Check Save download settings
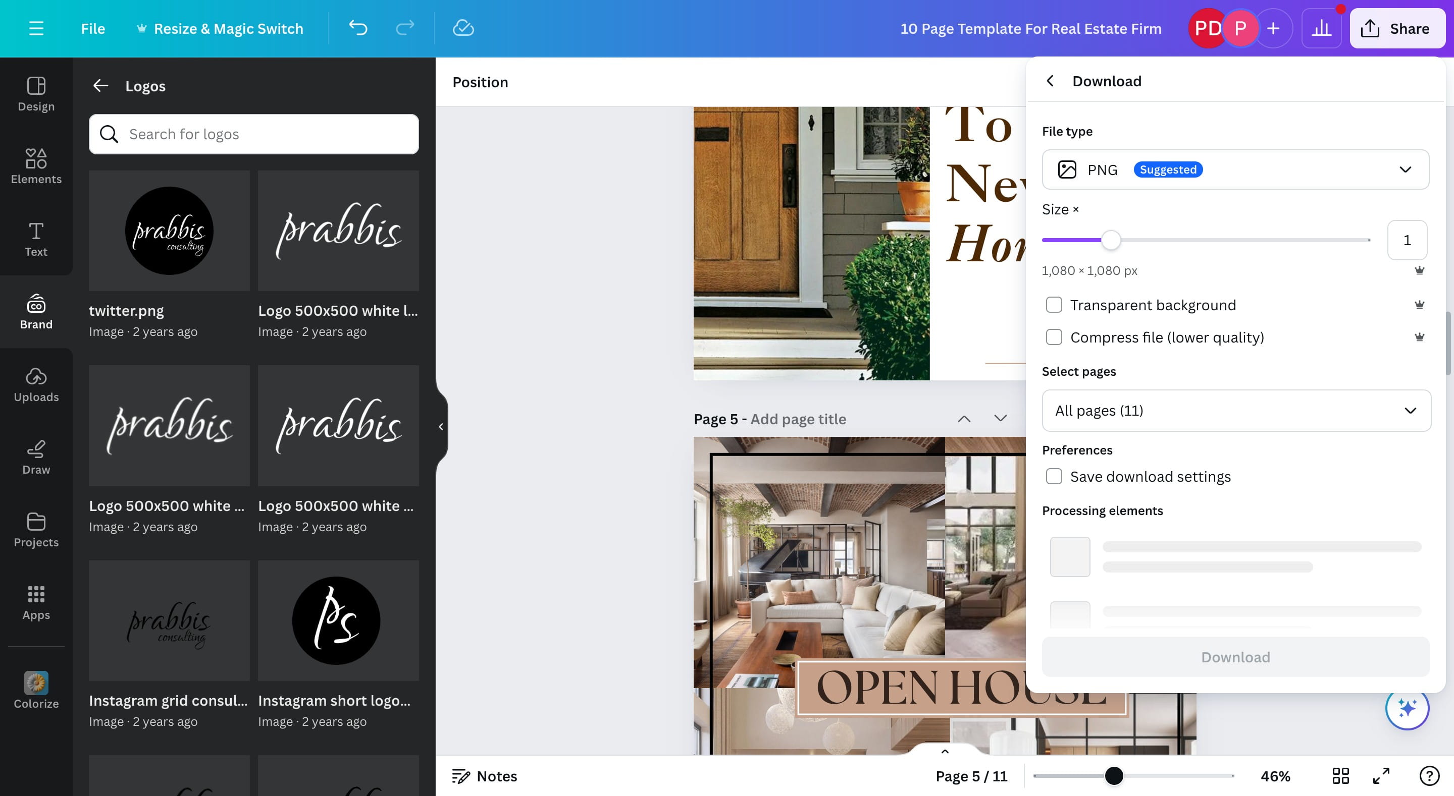The image size is (1454, 796). point(1053,476)
